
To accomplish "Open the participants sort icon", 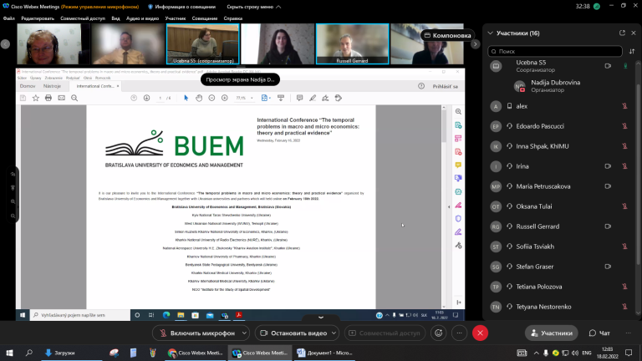I will click(x=632, y=51).
